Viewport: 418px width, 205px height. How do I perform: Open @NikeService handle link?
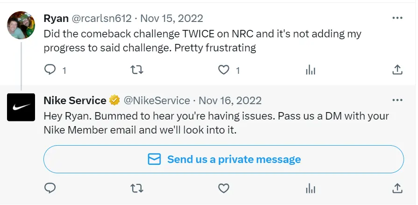pos(156,100)
